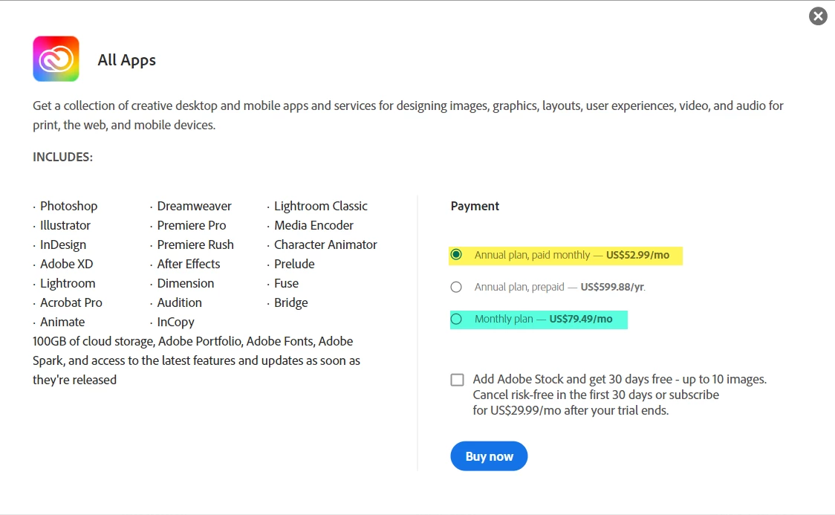
Task: Click the All Apps heading
Action: pos(127,59)
